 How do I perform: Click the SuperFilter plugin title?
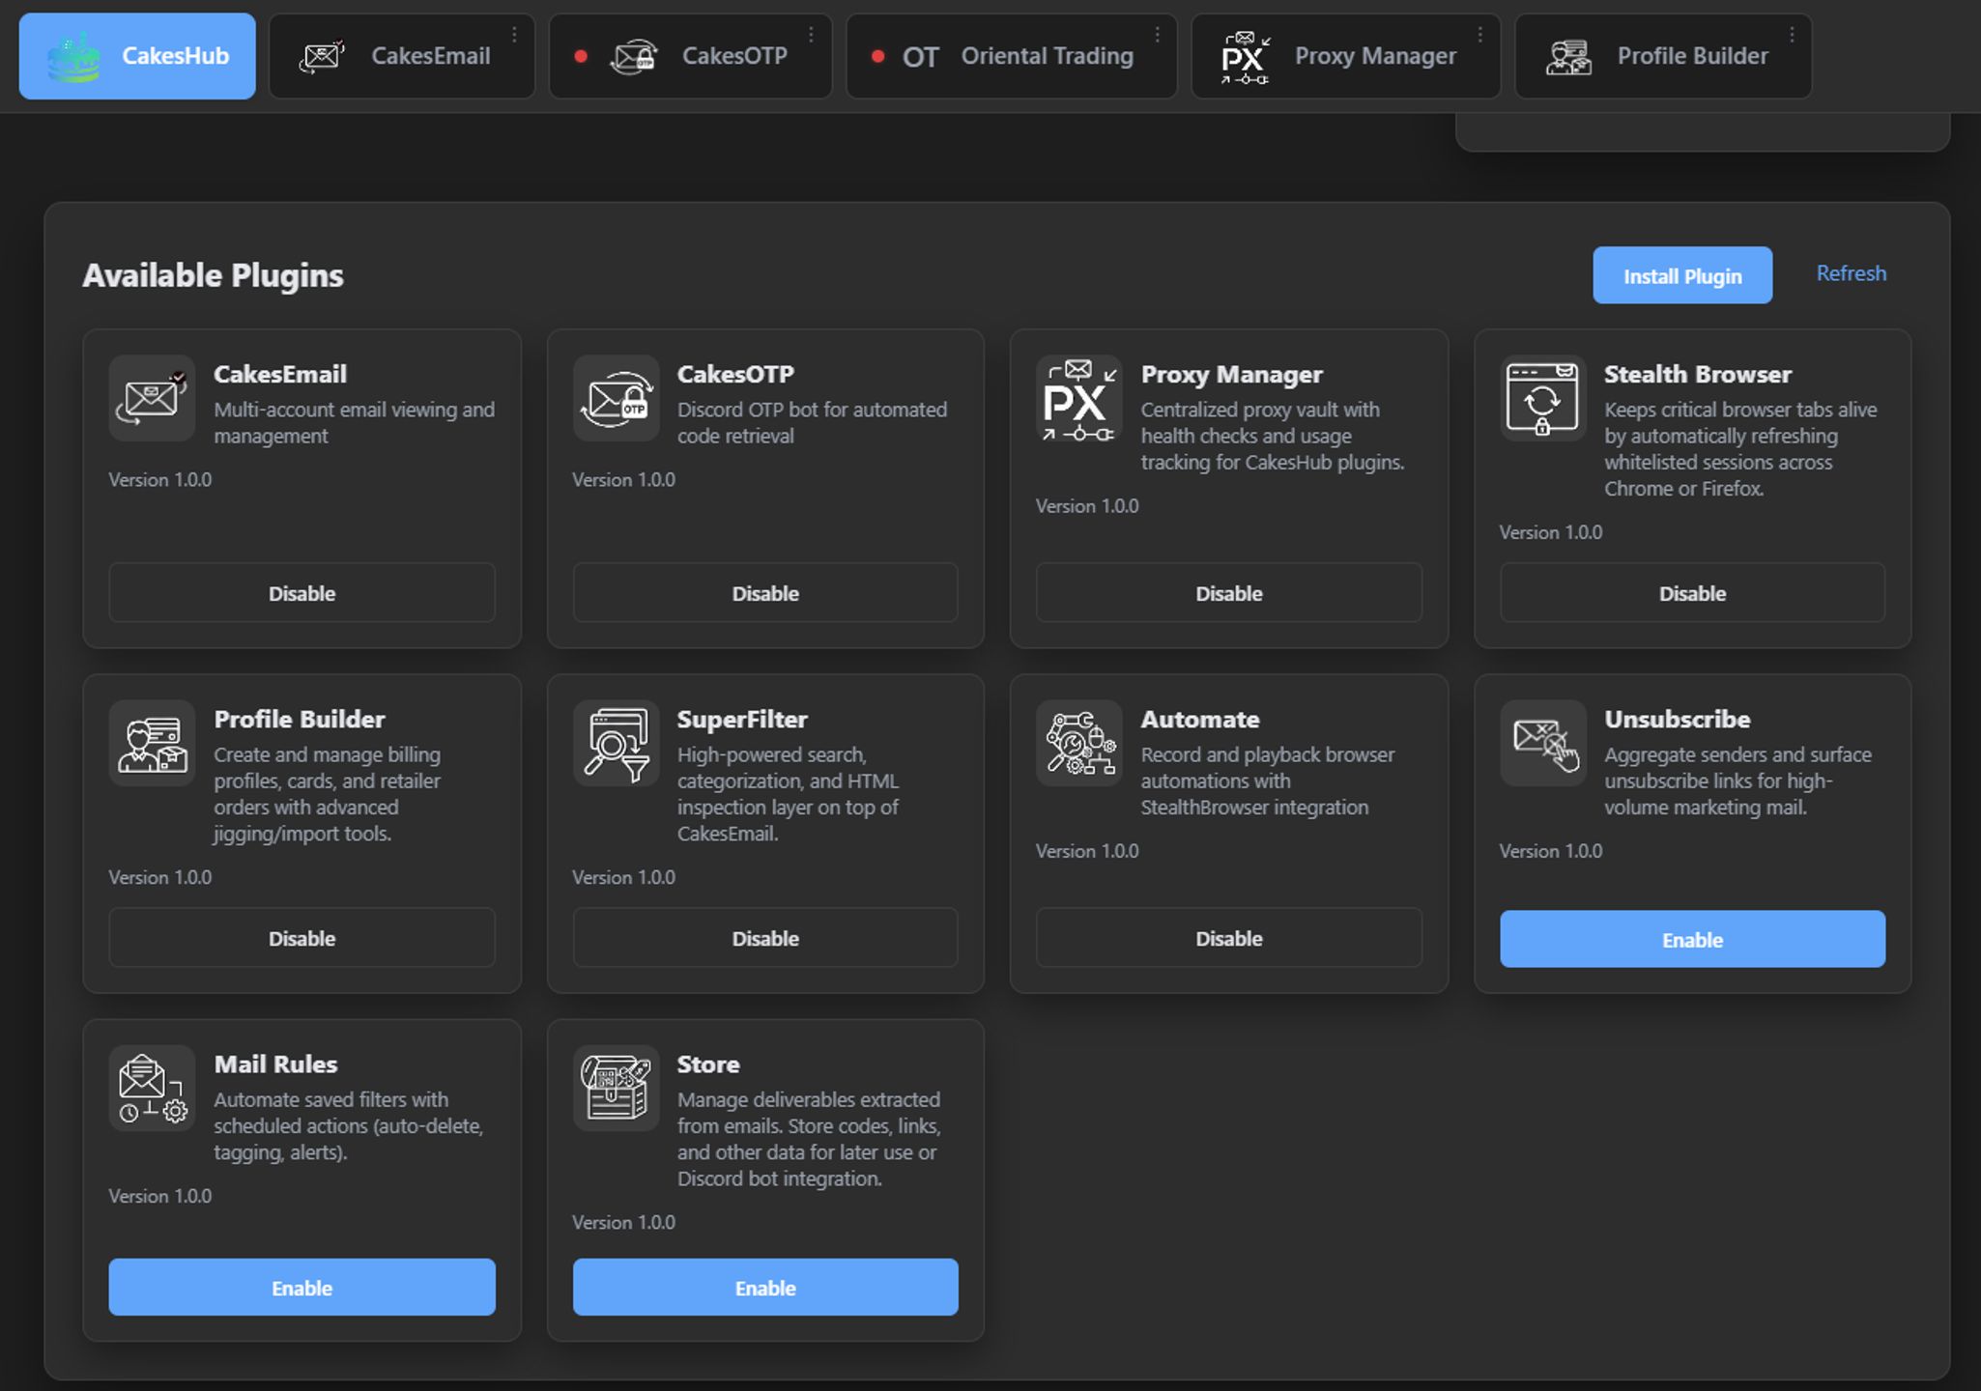tap(742, 719)
